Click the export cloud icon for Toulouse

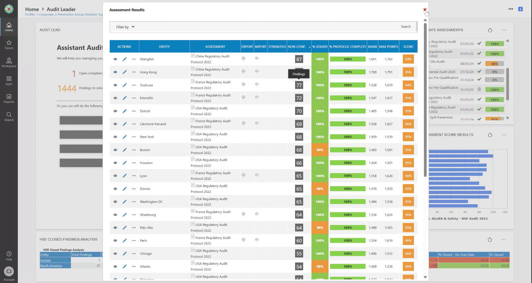[x=243, y=84]
